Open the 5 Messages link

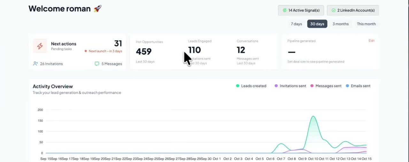pyautogui.click(x=108, y=64)
